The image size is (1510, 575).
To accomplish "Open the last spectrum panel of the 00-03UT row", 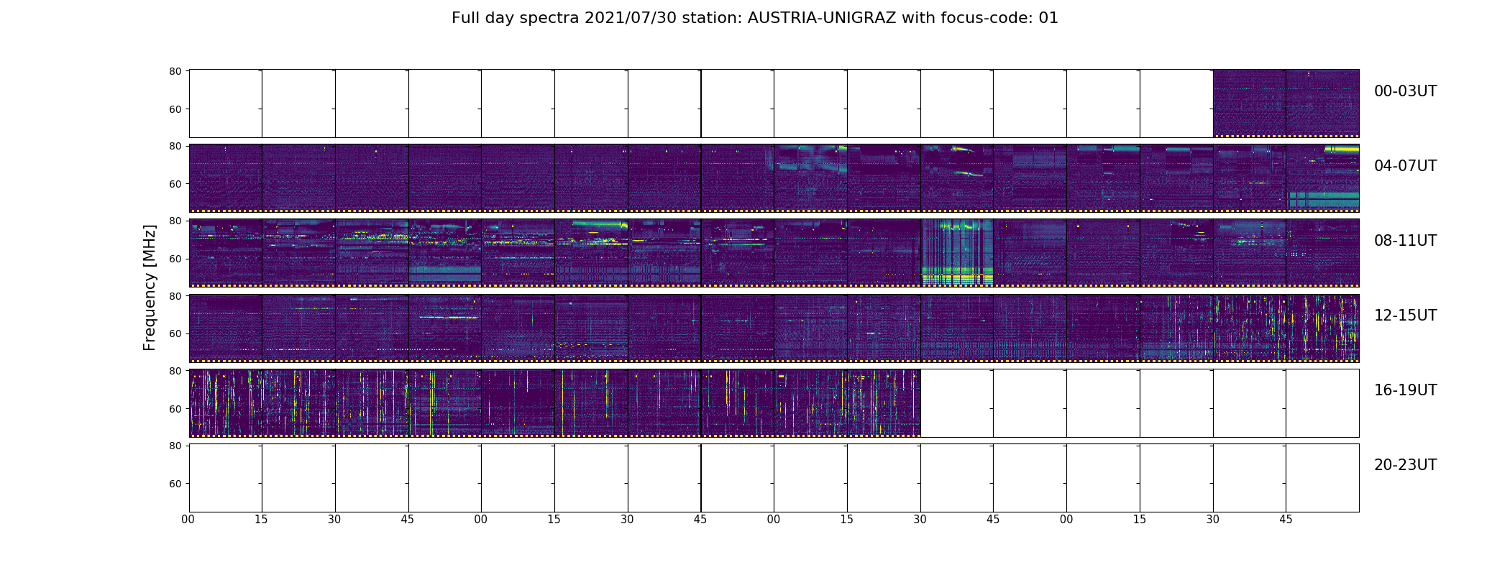I will [x=1322, y=103].
